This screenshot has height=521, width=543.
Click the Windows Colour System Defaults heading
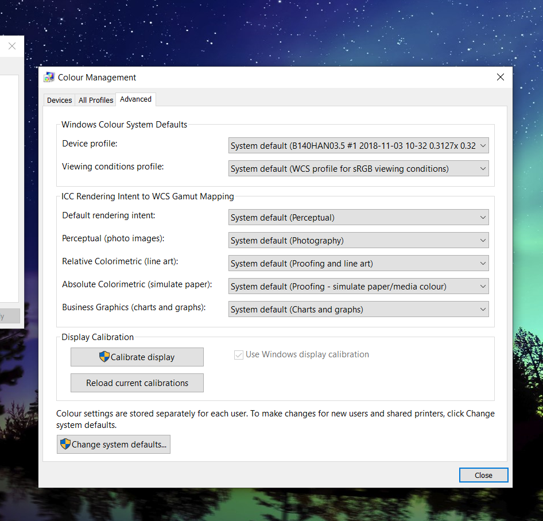[x=125, y=125]
